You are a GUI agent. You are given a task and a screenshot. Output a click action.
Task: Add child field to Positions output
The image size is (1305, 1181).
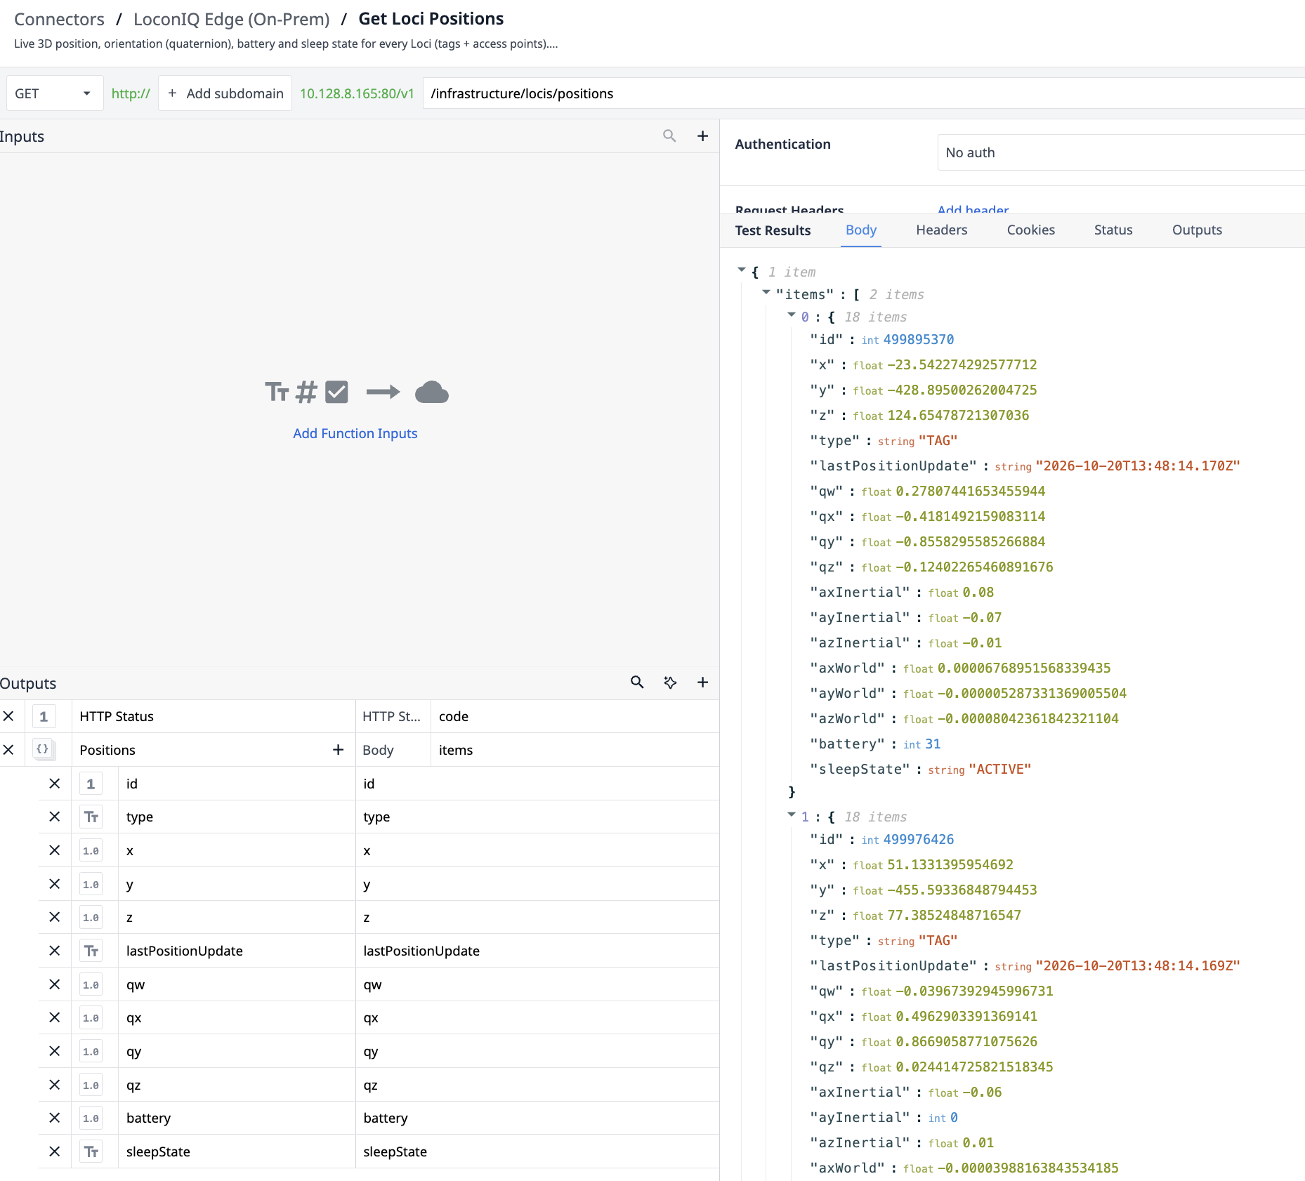click(338, 750)
